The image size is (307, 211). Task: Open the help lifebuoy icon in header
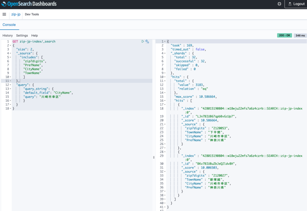[279, 4]
